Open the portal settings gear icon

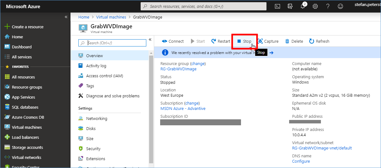tap(315, 6)
